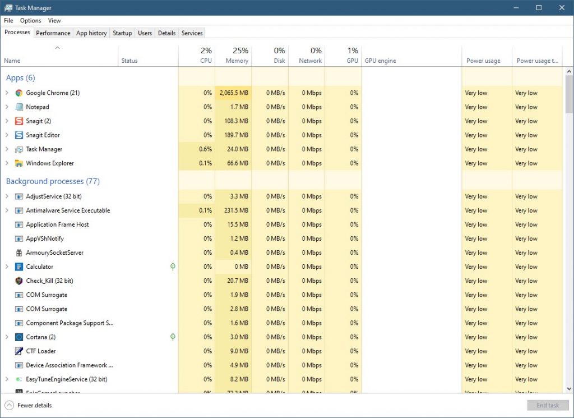Click the scrollbar down arrow
The image size is (574, 418).
pos(569,389)
